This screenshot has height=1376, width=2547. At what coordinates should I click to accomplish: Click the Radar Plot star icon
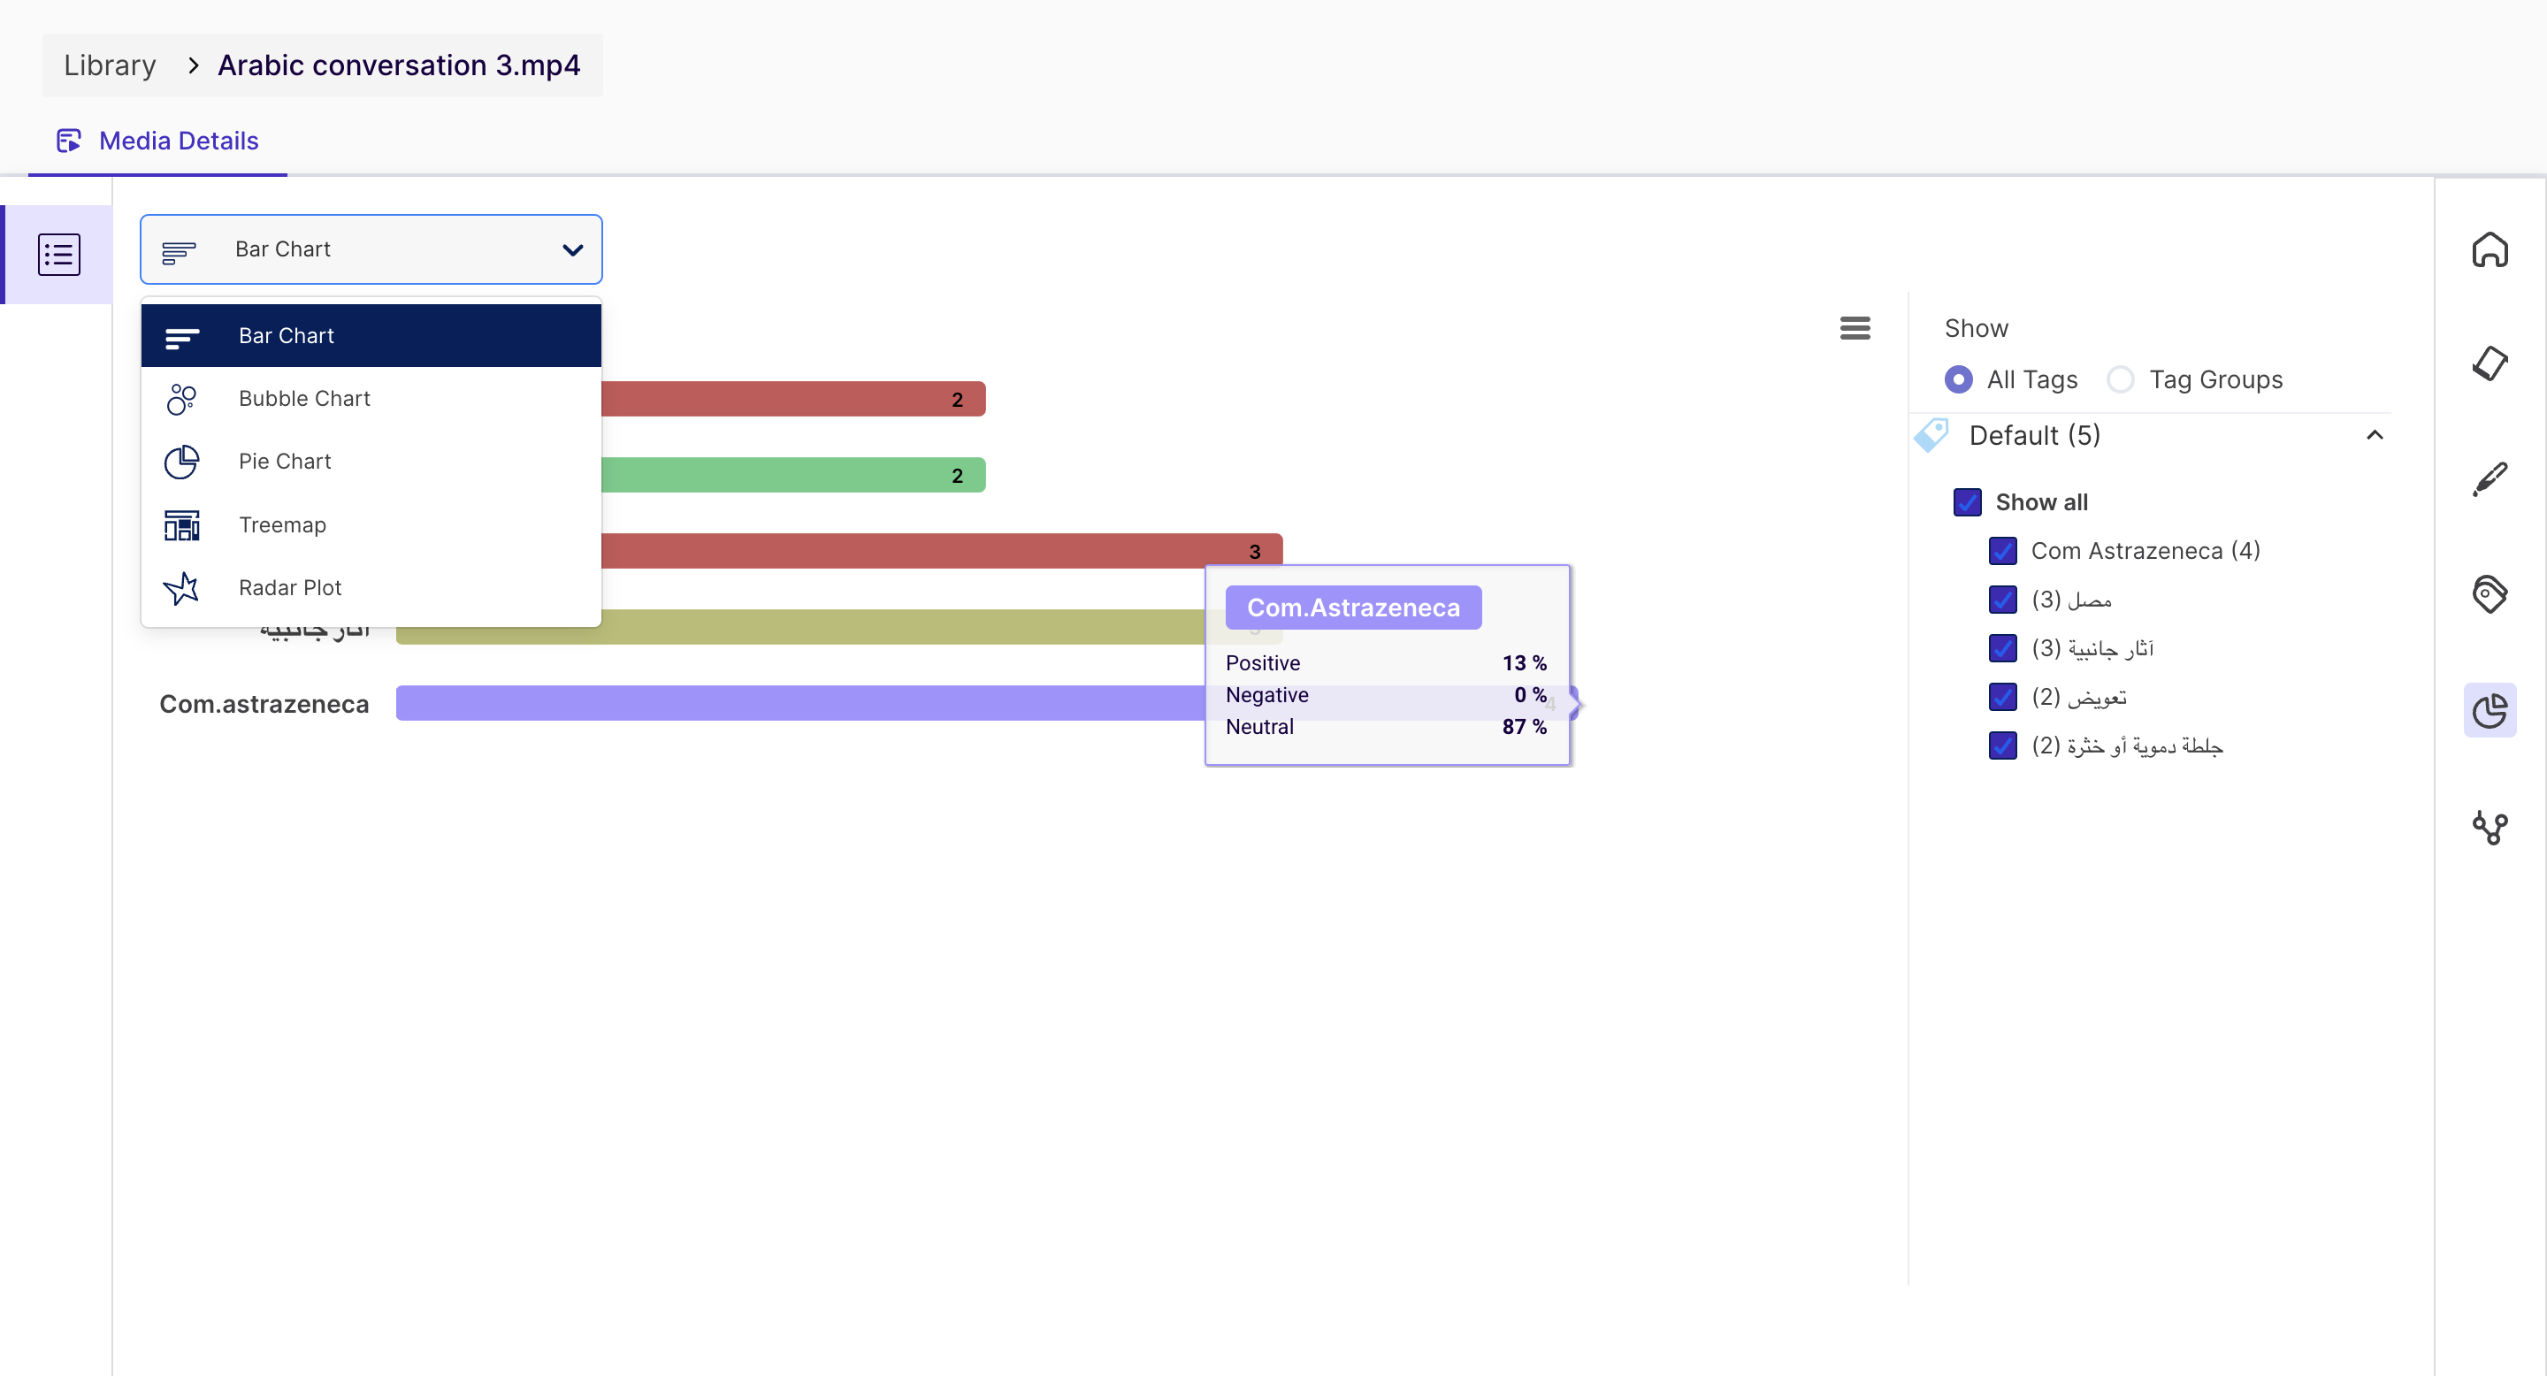pyautogui.click(x=182, y=588)
